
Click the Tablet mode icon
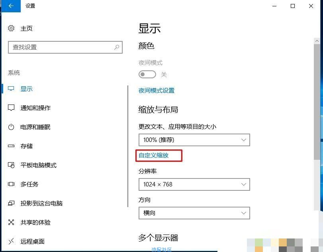point(11,165)
